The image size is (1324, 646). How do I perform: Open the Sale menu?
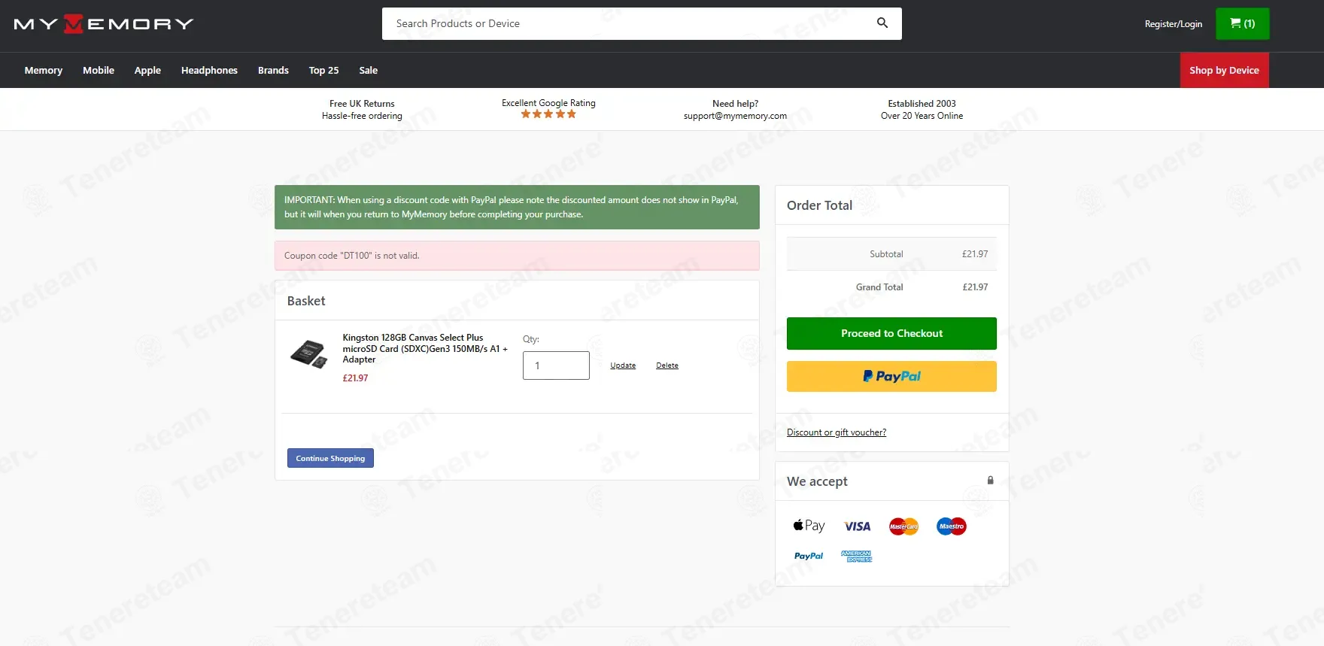[x=369, y=70]
